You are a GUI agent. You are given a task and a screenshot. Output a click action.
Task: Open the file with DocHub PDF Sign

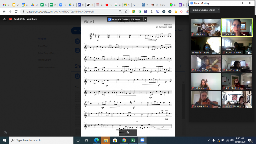pyautogui.click(x=125, y=19)
